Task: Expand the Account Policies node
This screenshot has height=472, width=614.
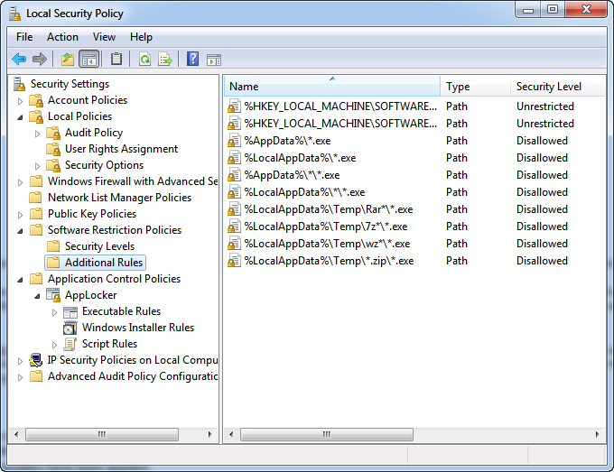Action: point(21,101)
